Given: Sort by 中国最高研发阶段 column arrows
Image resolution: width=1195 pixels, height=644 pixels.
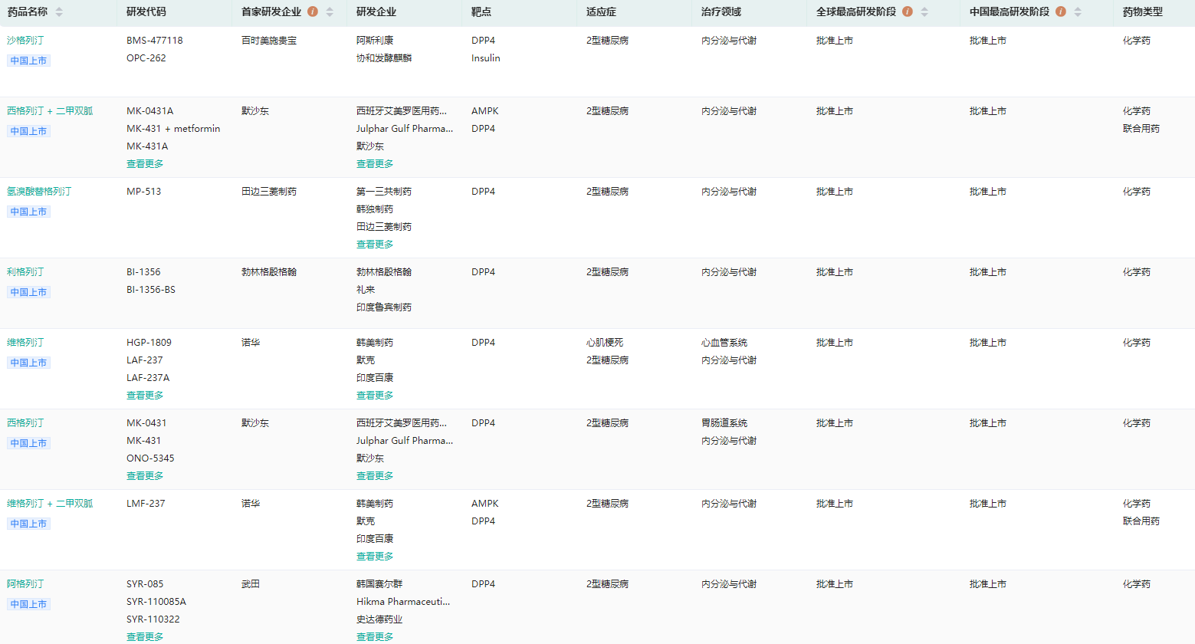Looking at the screenshot, I should pyautogui.click(x=1078, y=11).
